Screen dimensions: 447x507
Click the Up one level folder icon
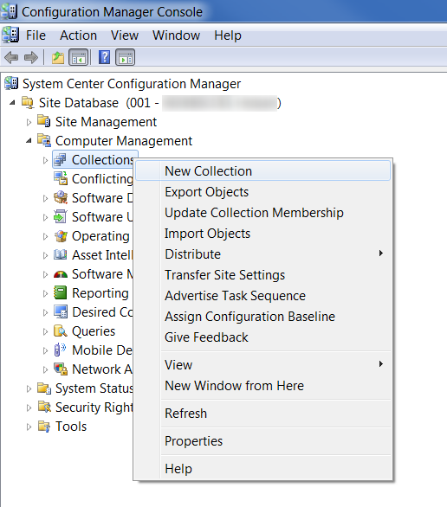pyautogui.click(x=58, y=58)
